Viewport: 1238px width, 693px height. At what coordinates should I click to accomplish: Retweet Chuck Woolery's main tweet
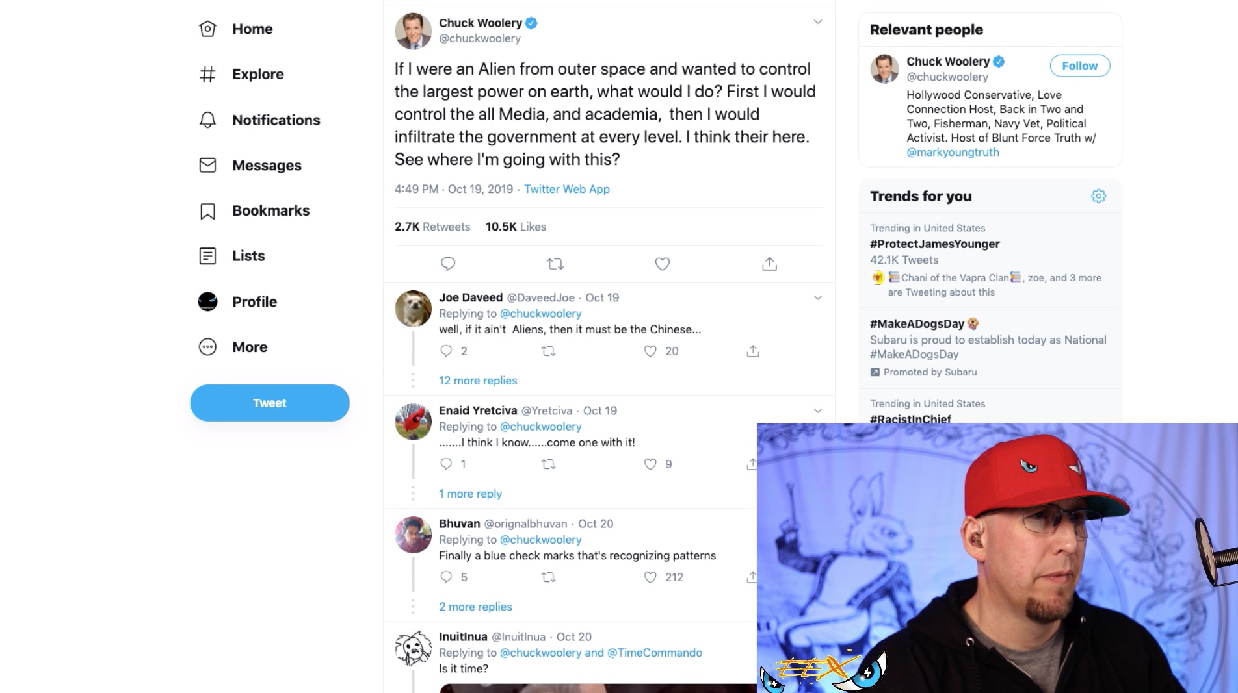click(555, 264)
